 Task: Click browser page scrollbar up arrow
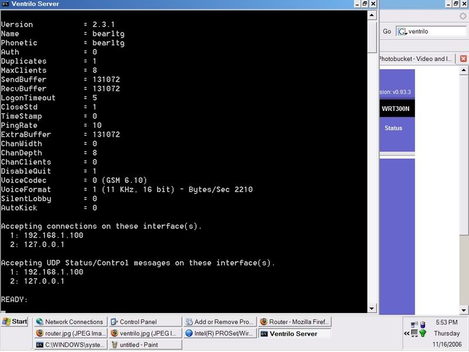tap(464, 70)
